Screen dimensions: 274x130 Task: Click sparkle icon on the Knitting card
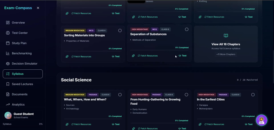coord(200,17)
